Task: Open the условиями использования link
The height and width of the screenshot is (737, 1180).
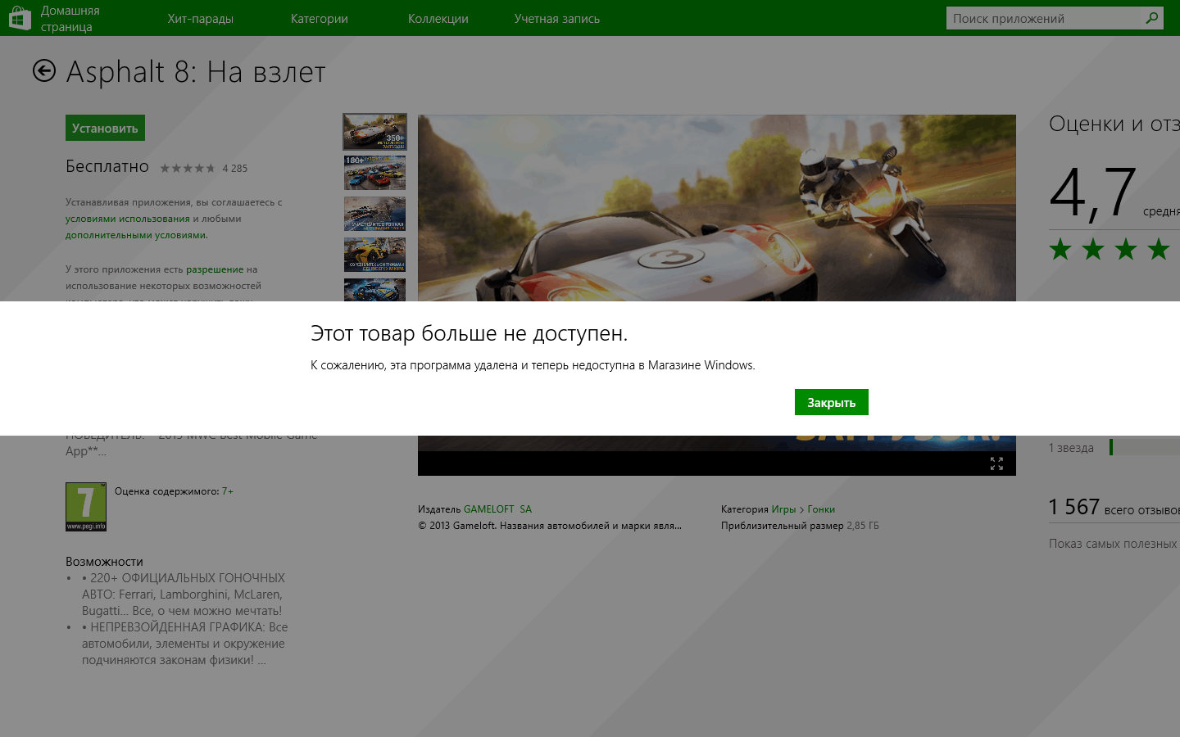Action: pos(128,219)
